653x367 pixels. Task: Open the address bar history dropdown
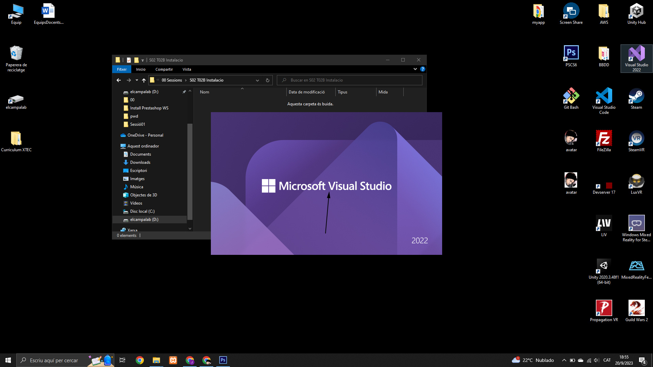coord(257,80)
